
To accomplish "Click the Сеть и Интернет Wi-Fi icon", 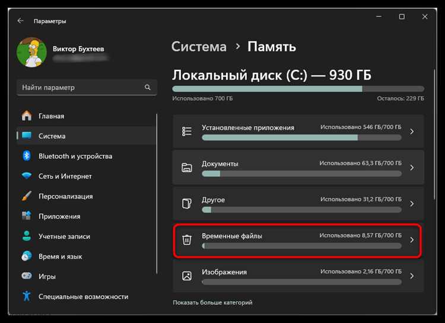I will point(27,176).
